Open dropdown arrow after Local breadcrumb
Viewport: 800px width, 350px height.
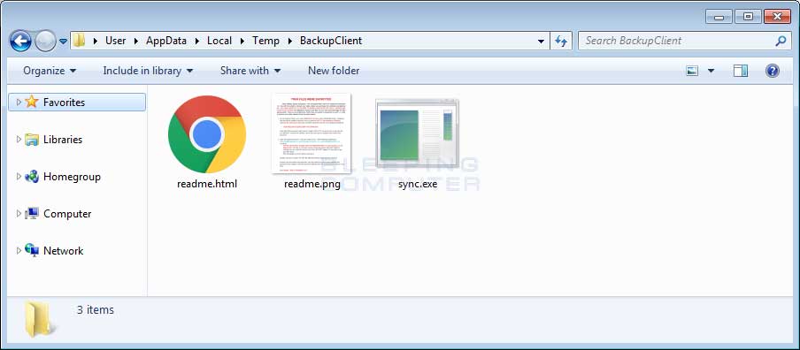coord(242,42)
